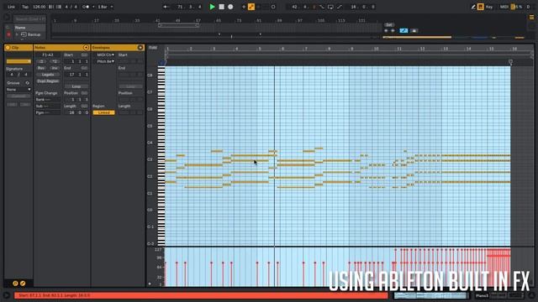Viewport: 538px width, 302px height.
Task: Click the MIDI Arrangement Overdub plus icon
Action: pyautogui.click(x=244, y=7)
